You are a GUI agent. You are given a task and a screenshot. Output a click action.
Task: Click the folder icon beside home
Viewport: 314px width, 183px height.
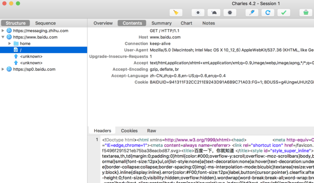[x=16, y=43]
